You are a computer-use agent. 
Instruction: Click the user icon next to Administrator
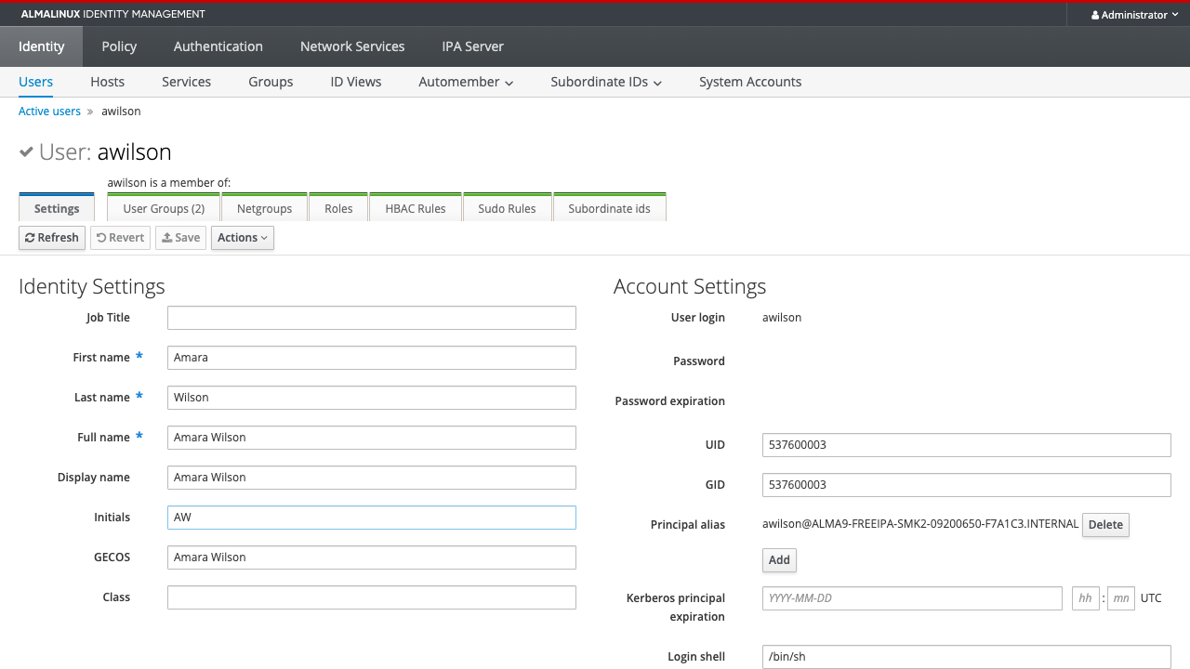point(1095,15)
